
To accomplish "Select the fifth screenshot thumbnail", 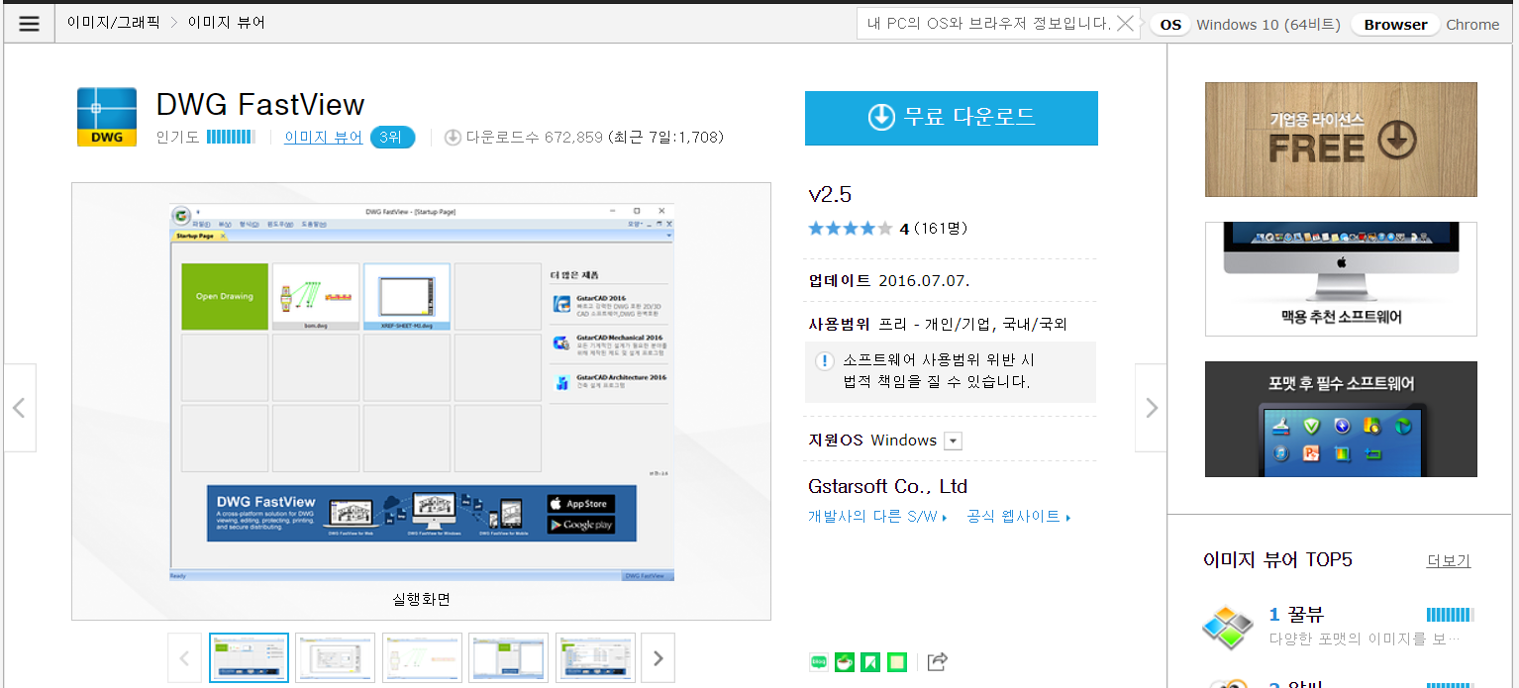I will 595,658.
